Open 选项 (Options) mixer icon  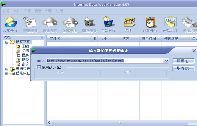pos(129,22)
